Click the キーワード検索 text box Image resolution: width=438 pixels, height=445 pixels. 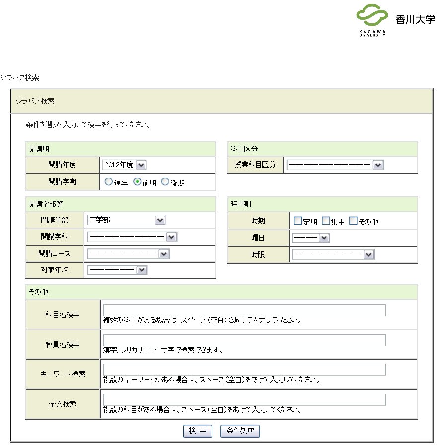pos(244,370)
